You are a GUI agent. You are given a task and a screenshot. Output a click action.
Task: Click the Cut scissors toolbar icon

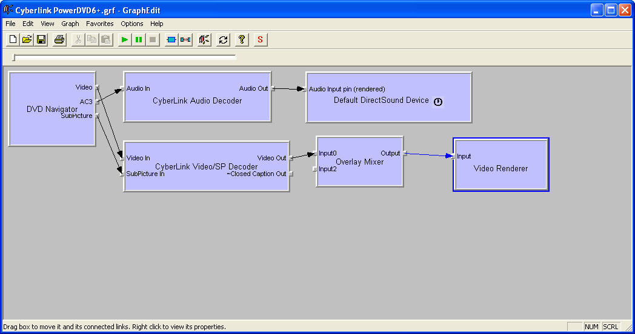point(78,39)
